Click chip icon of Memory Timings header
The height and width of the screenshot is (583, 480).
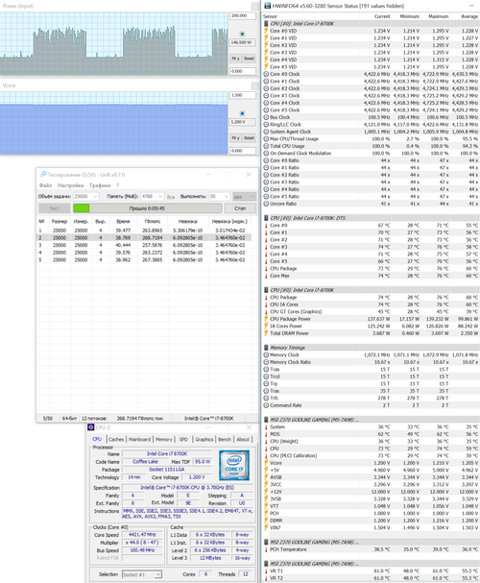[x=266, y=348]
